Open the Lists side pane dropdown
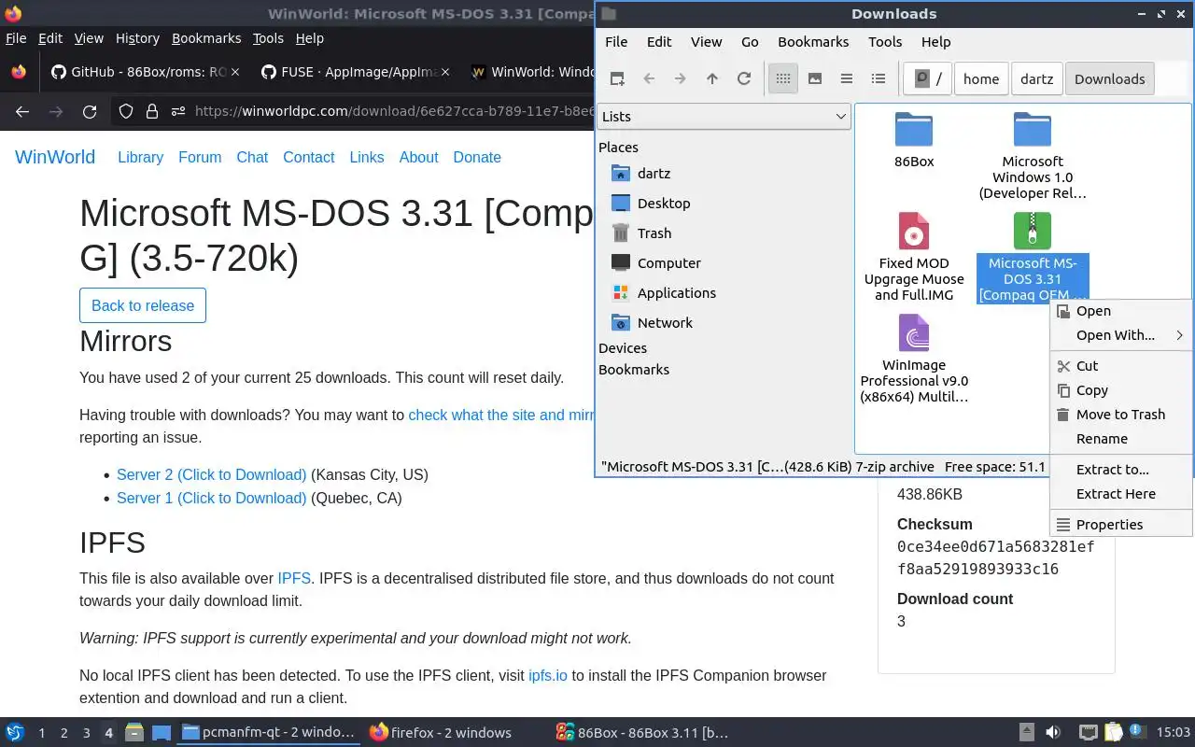Image resolution: width=1195 pixels, height=747 pixels. pyautogui.click(x=724, y=117)
